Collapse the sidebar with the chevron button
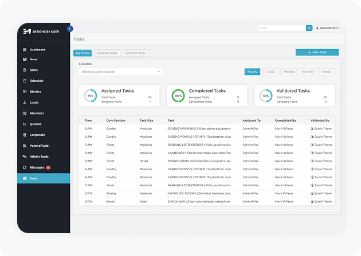The width and height of the screenshot is (361, 256). [70, 29]
